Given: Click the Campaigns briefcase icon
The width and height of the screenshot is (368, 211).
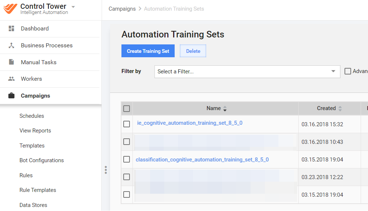Looking at the screenshot, I should pyautogui.click(x=11, y=95).
